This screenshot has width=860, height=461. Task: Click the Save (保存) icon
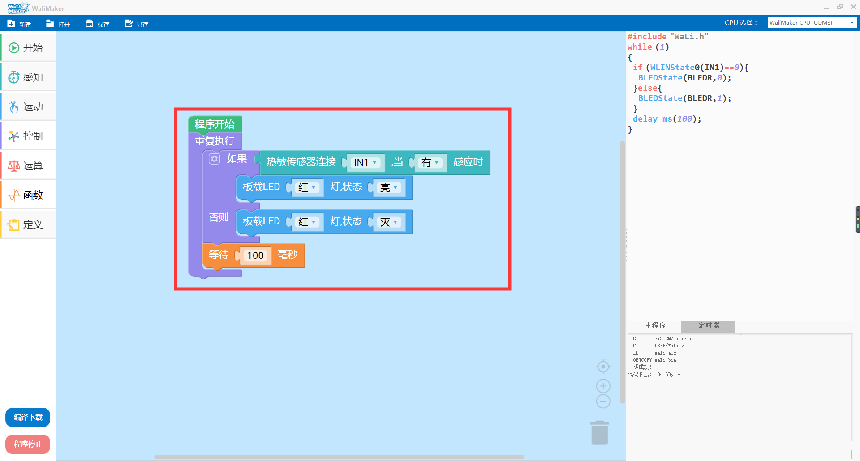89,24
